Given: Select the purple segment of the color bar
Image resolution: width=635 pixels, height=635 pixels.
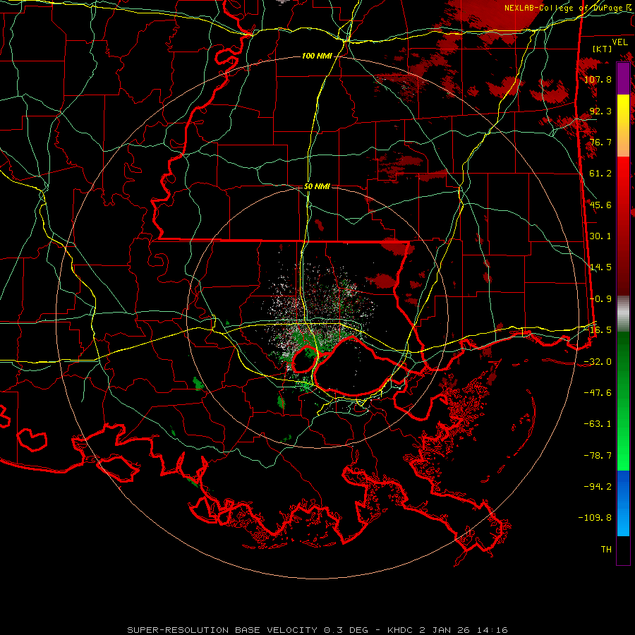Looking at the screenshot, I should [623, 78].
